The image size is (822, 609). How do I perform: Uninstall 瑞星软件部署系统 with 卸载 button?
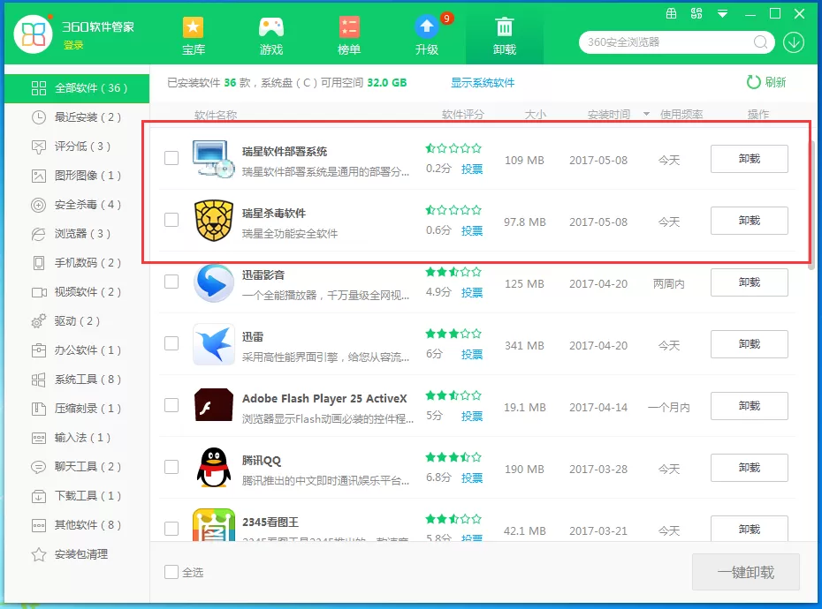click(750, 159)
